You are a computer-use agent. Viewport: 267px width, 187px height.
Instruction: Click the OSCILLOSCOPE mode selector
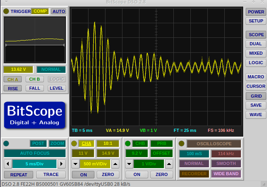pos(214,144)
